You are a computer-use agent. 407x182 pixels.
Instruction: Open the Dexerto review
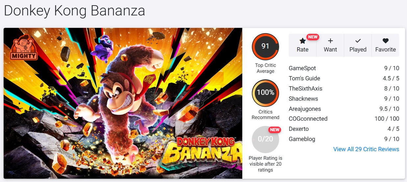(x=299, y=129)
